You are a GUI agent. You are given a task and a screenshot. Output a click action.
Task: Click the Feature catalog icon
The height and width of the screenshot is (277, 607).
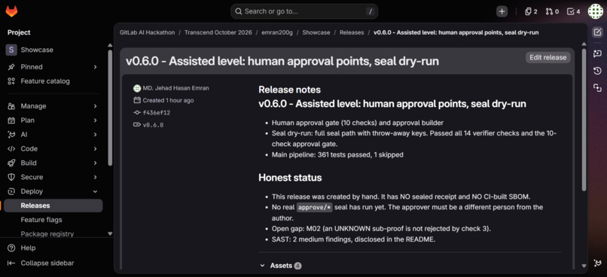11,81
